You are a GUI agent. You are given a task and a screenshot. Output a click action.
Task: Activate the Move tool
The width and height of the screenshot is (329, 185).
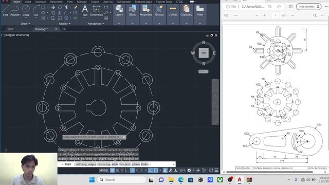[53, 7]
